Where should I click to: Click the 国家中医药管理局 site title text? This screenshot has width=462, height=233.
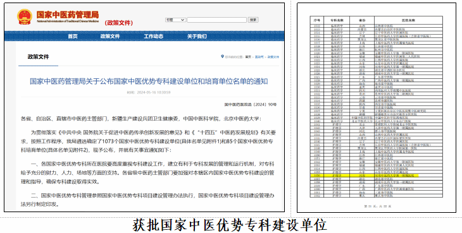pyautogui.click(x=68, y=15)
